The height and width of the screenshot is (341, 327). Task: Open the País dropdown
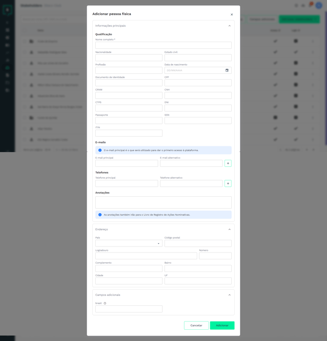pyautogui.click(x=129, y=243)
